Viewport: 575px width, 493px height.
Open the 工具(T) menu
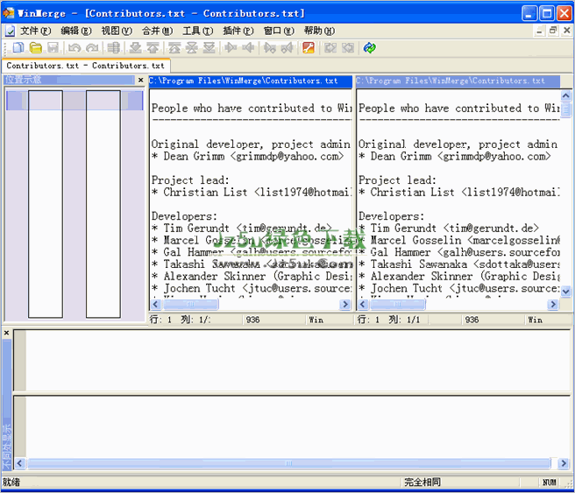tap(198, 32)
